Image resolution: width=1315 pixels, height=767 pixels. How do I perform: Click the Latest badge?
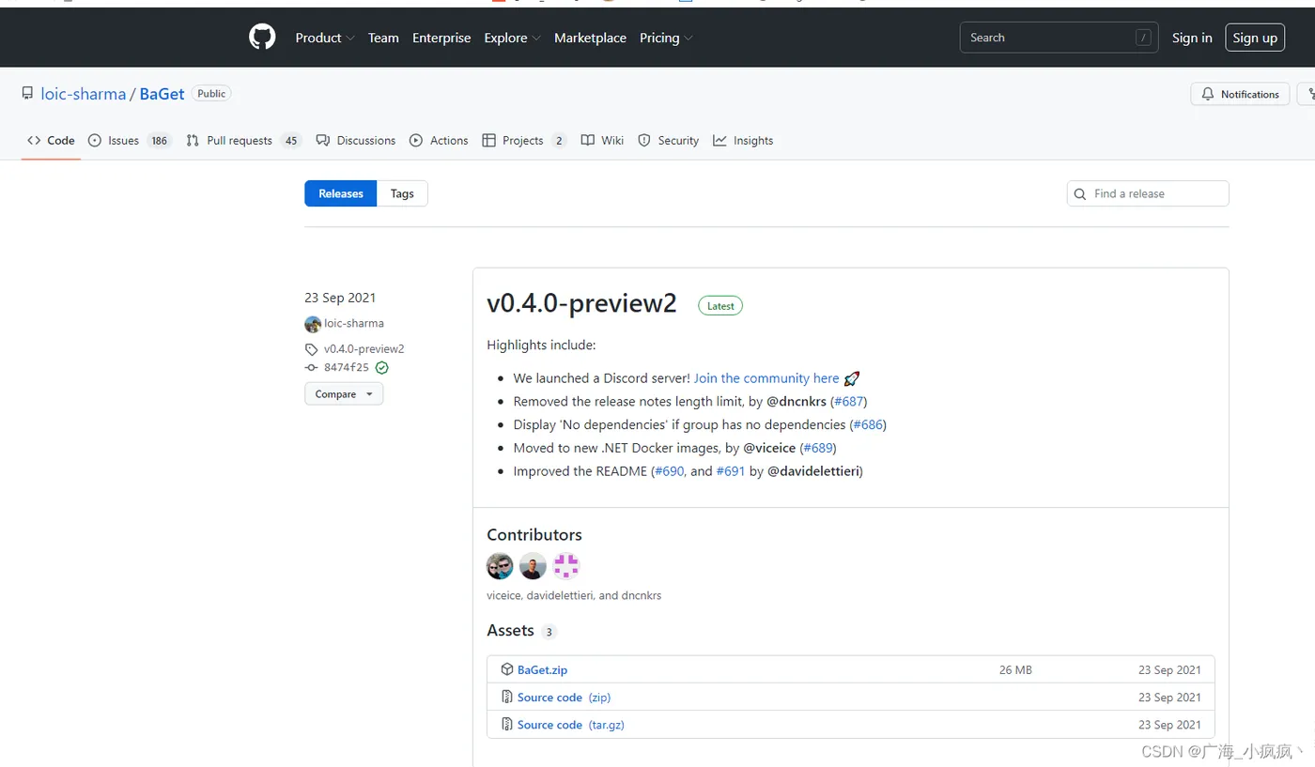(x=720, y=305)
